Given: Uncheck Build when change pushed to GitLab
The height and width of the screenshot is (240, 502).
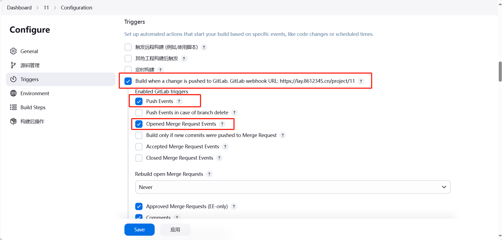Looking at the screenshot, I should [x=128, y=81].
